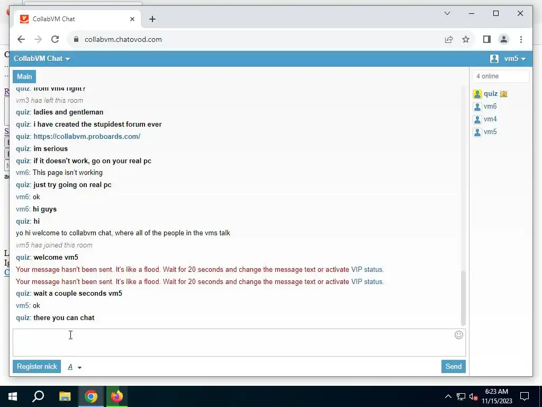542x407 pixels.
Task: Click quiz's name in "im serious" message
Action: [23, 149]
